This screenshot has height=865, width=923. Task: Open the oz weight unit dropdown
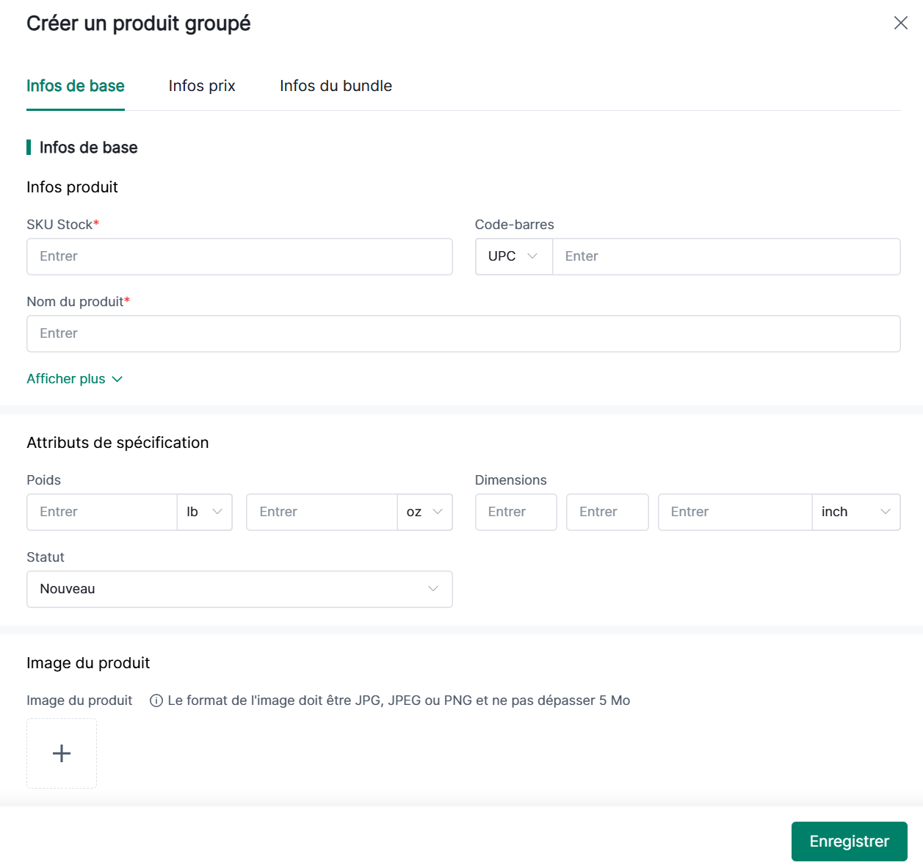tap(424, 512)
